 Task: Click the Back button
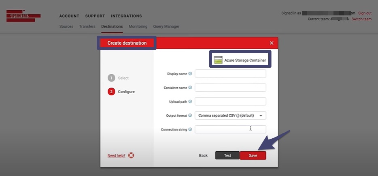[x=203, y=155]
